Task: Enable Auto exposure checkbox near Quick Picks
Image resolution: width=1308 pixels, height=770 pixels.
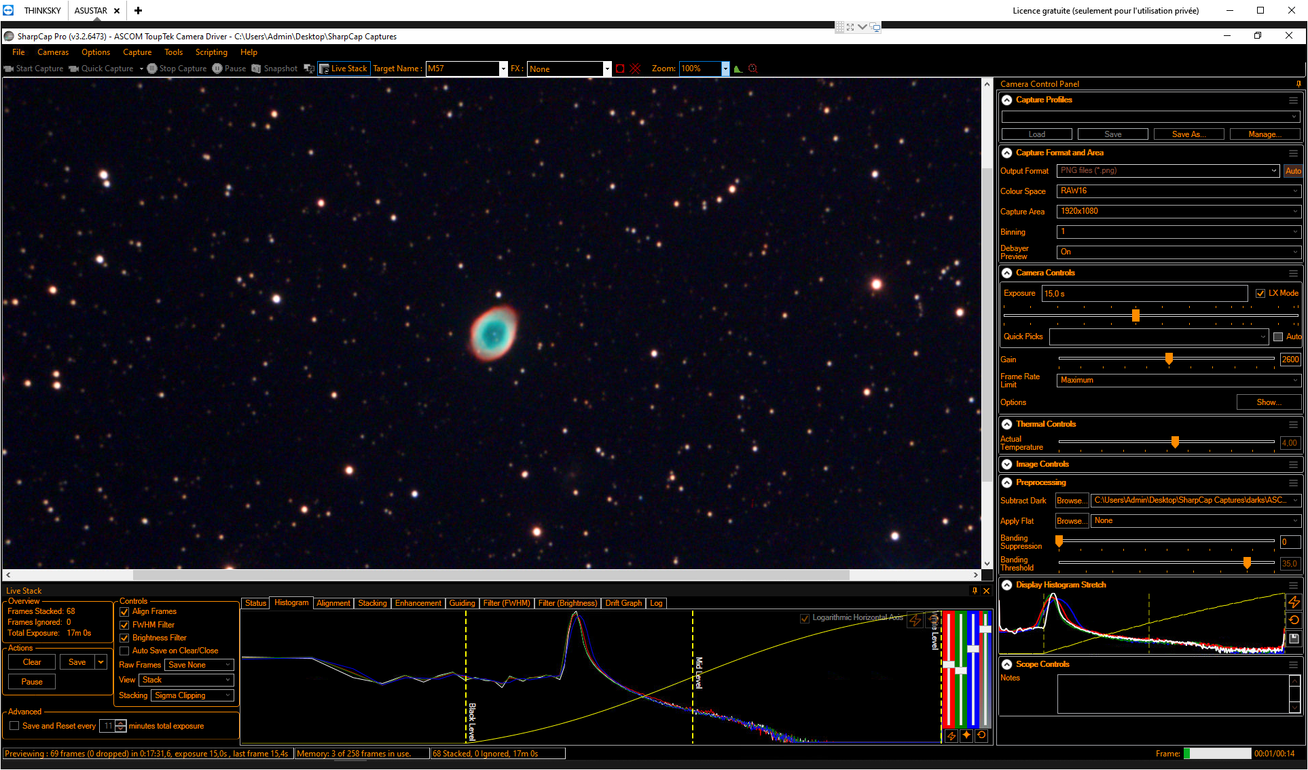Action: pos(1278,336)
